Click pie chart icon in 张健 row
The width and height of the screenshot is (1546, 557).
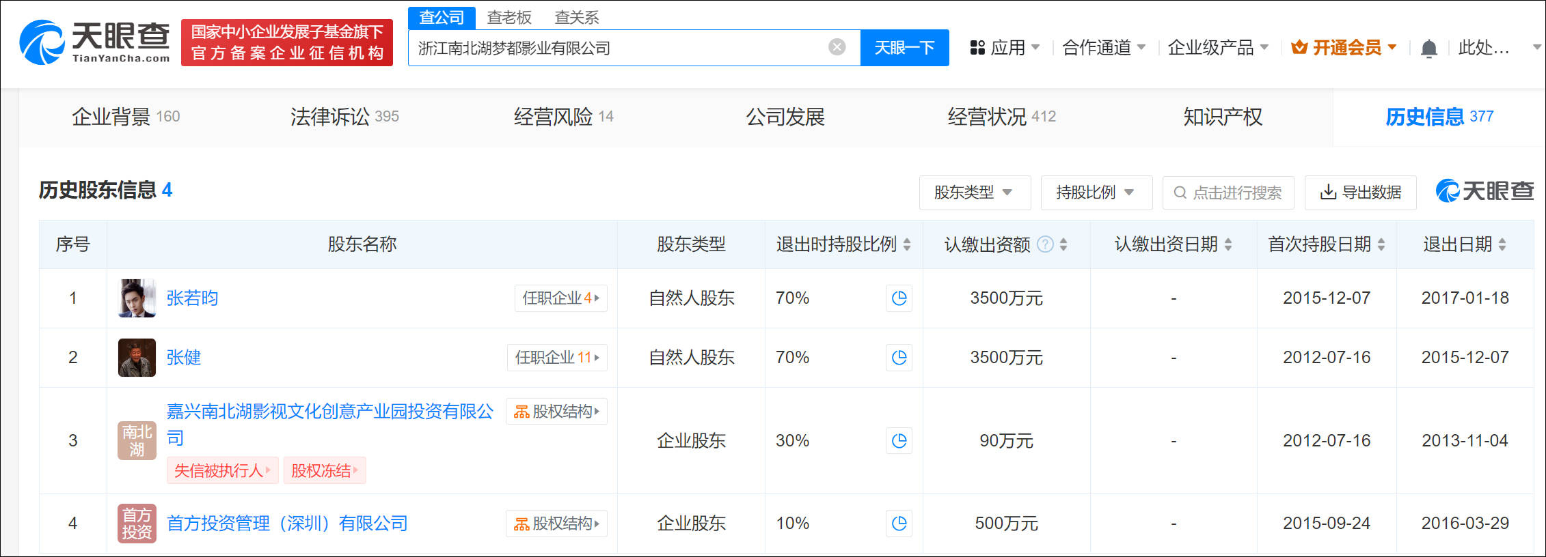899,358
